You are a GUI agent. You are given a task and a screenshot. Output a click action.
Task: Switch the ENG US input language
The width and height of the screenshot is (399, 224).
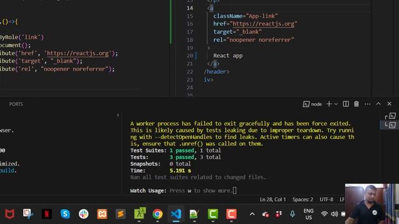309,214
